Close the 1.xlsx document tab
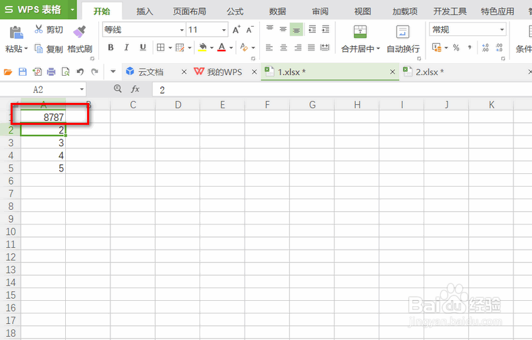 (x=392, y=72)
